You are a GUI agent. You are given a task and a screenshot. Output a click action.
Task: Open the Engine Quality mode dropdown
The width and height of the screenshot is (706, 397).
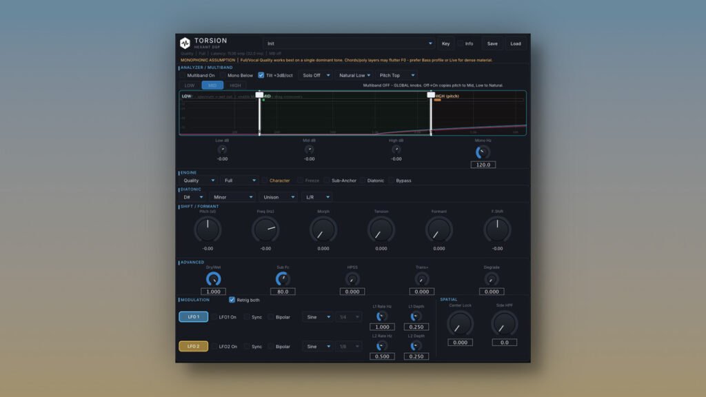point(199,181)
